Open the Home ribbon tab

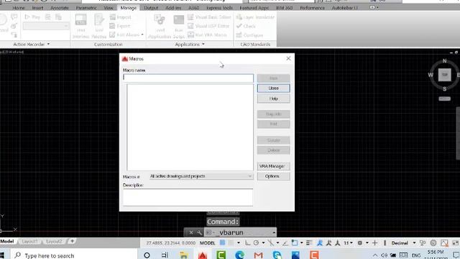point(19,8)
